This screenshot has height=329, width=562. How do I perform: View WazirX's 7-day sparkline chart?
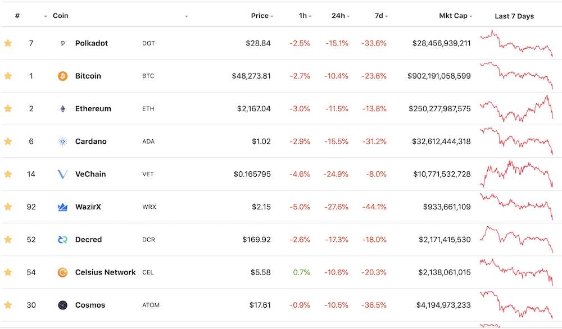[x=516, y=207]
